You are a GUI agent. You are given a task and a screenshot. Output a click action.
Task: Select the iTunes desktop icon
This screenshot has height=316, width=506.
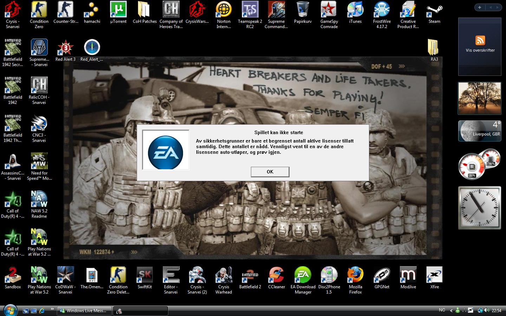pos(355,13)
